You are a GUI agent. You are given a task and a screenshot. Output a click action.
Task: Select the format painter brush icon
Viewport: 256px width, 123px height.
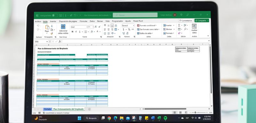pos(52,33)
